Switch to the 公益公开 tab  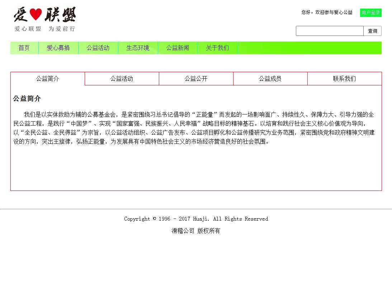coord(196,79)
